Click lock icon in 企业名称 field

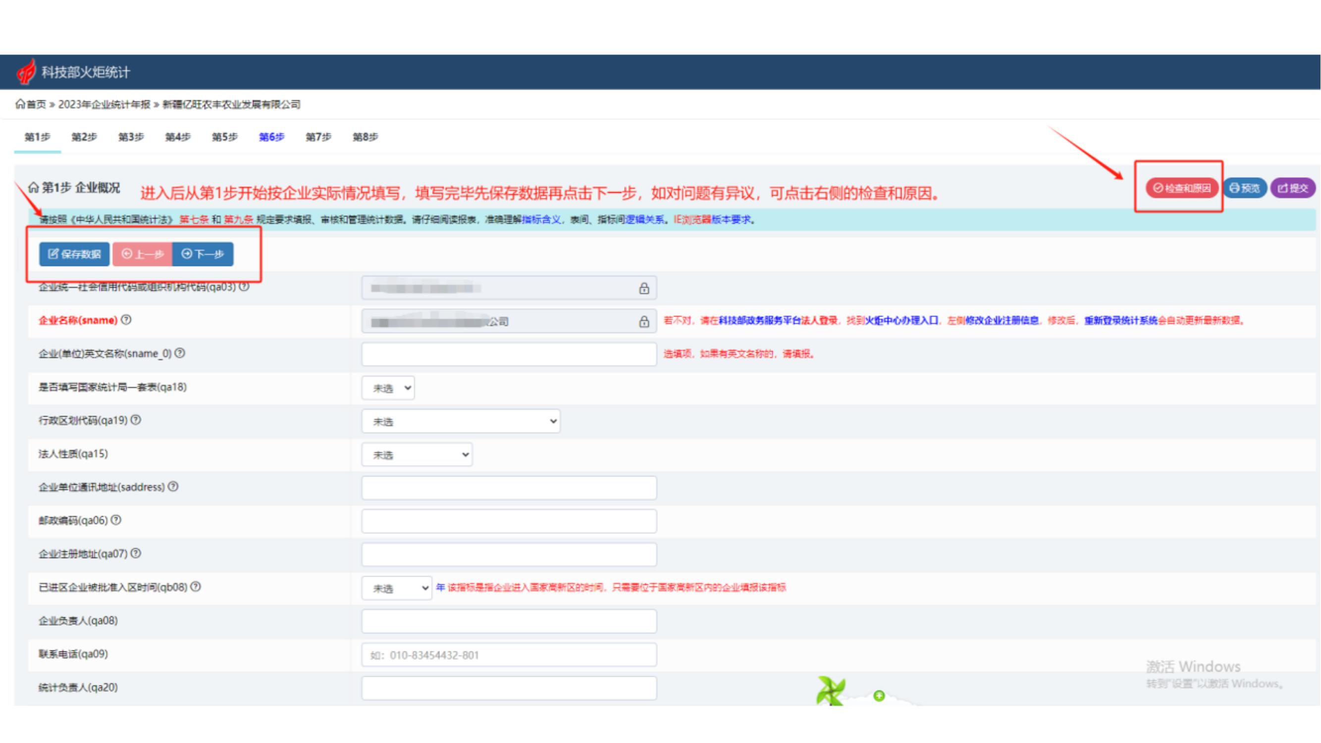pyautogui.click(x=644, y=321)
